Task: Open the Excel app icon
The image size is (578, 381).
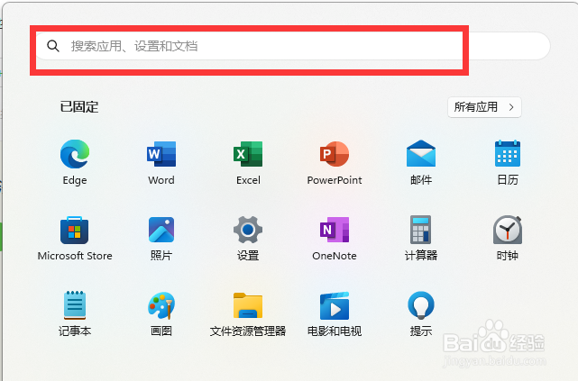Action: coord(248,154)
